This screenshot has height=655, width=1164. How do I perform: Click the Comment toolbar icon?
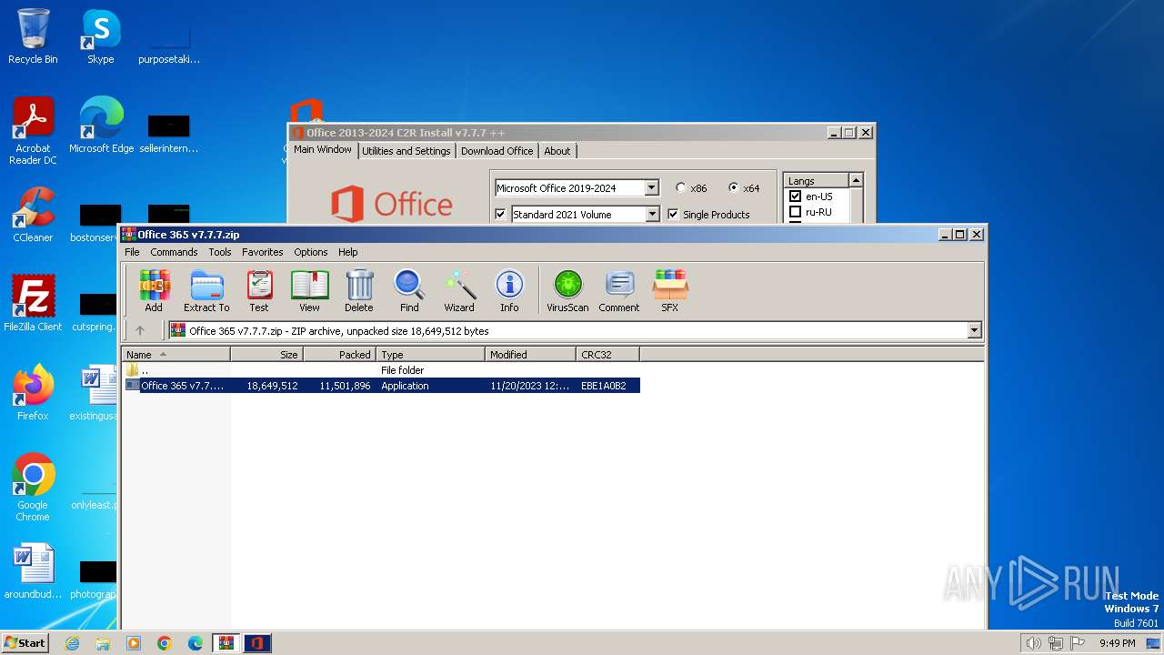click(619, 291)
